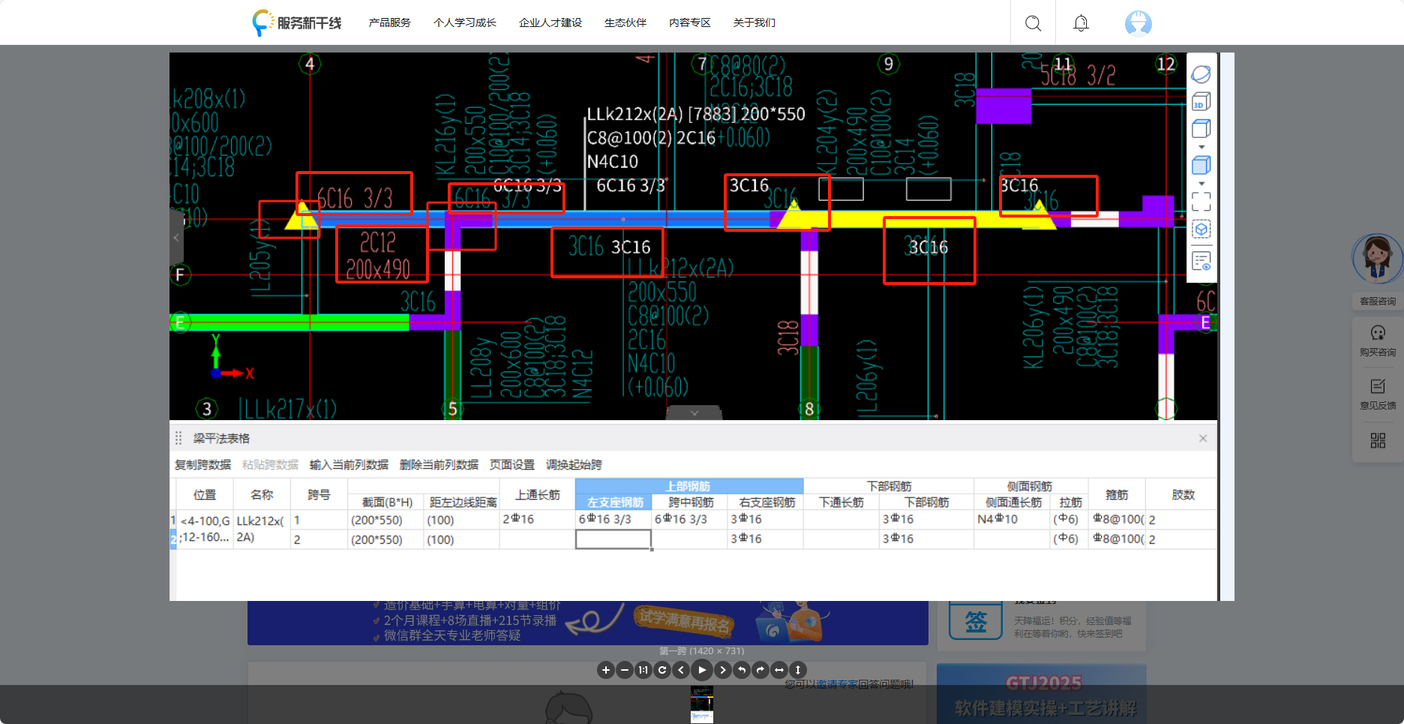The image size is (1404, 724).
Task: Click 页面设置 in beam table toolbar
Action: 512,464
